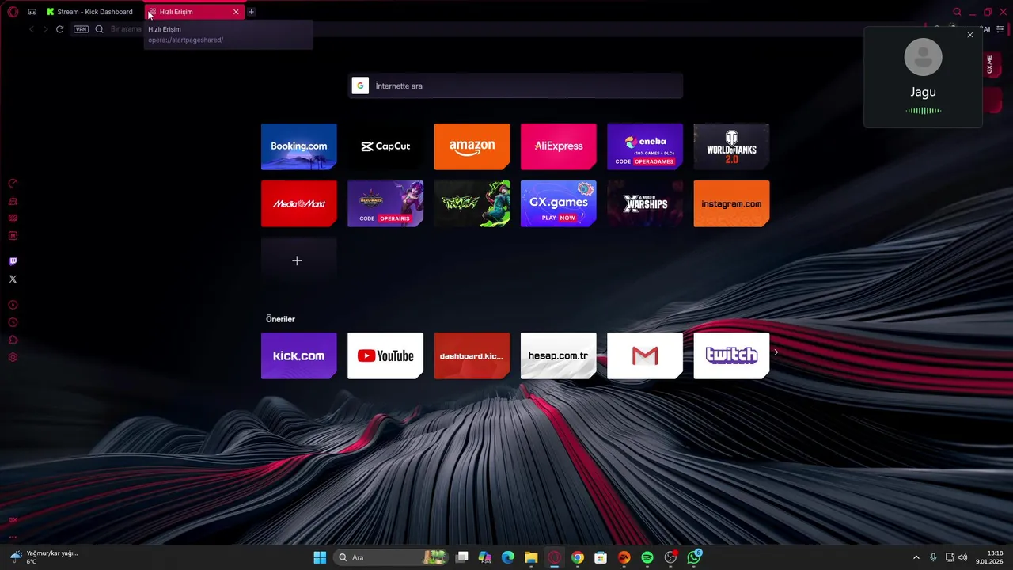This screenshot has height=570, width=1013.
Task: Open eneba speed dial tile
Action: click(x=645, y=146)
